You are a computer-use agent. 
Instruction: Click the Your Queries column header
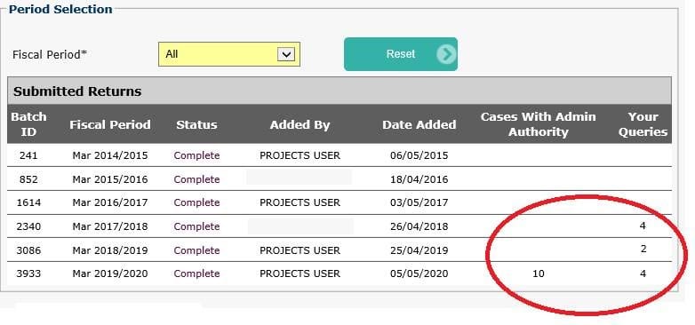[x=643, y=124]
